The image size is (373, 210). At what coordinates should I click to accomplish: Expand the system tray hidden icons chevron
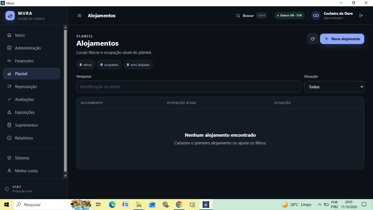pos(319,205)
